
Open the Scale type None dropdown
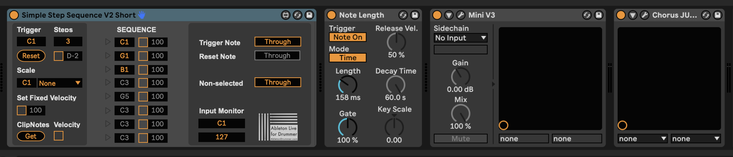click(x=60, y=83)
